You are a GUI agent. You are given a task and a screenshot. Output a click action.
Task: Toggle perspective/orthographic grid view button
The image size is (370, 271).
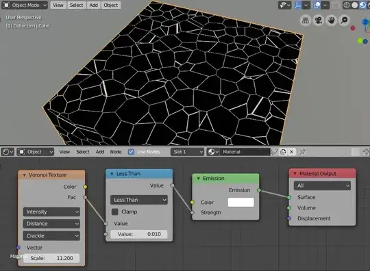click(306, 21)
